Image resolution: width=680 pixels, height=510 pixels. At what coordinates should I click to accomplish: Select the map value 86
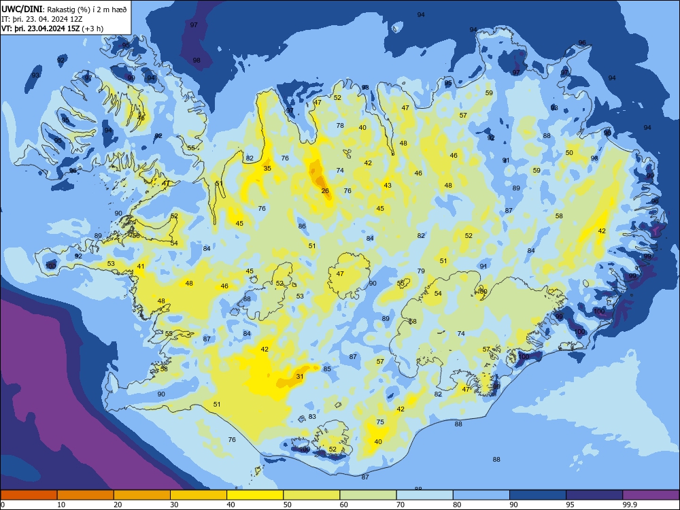[x=302, y=226]
